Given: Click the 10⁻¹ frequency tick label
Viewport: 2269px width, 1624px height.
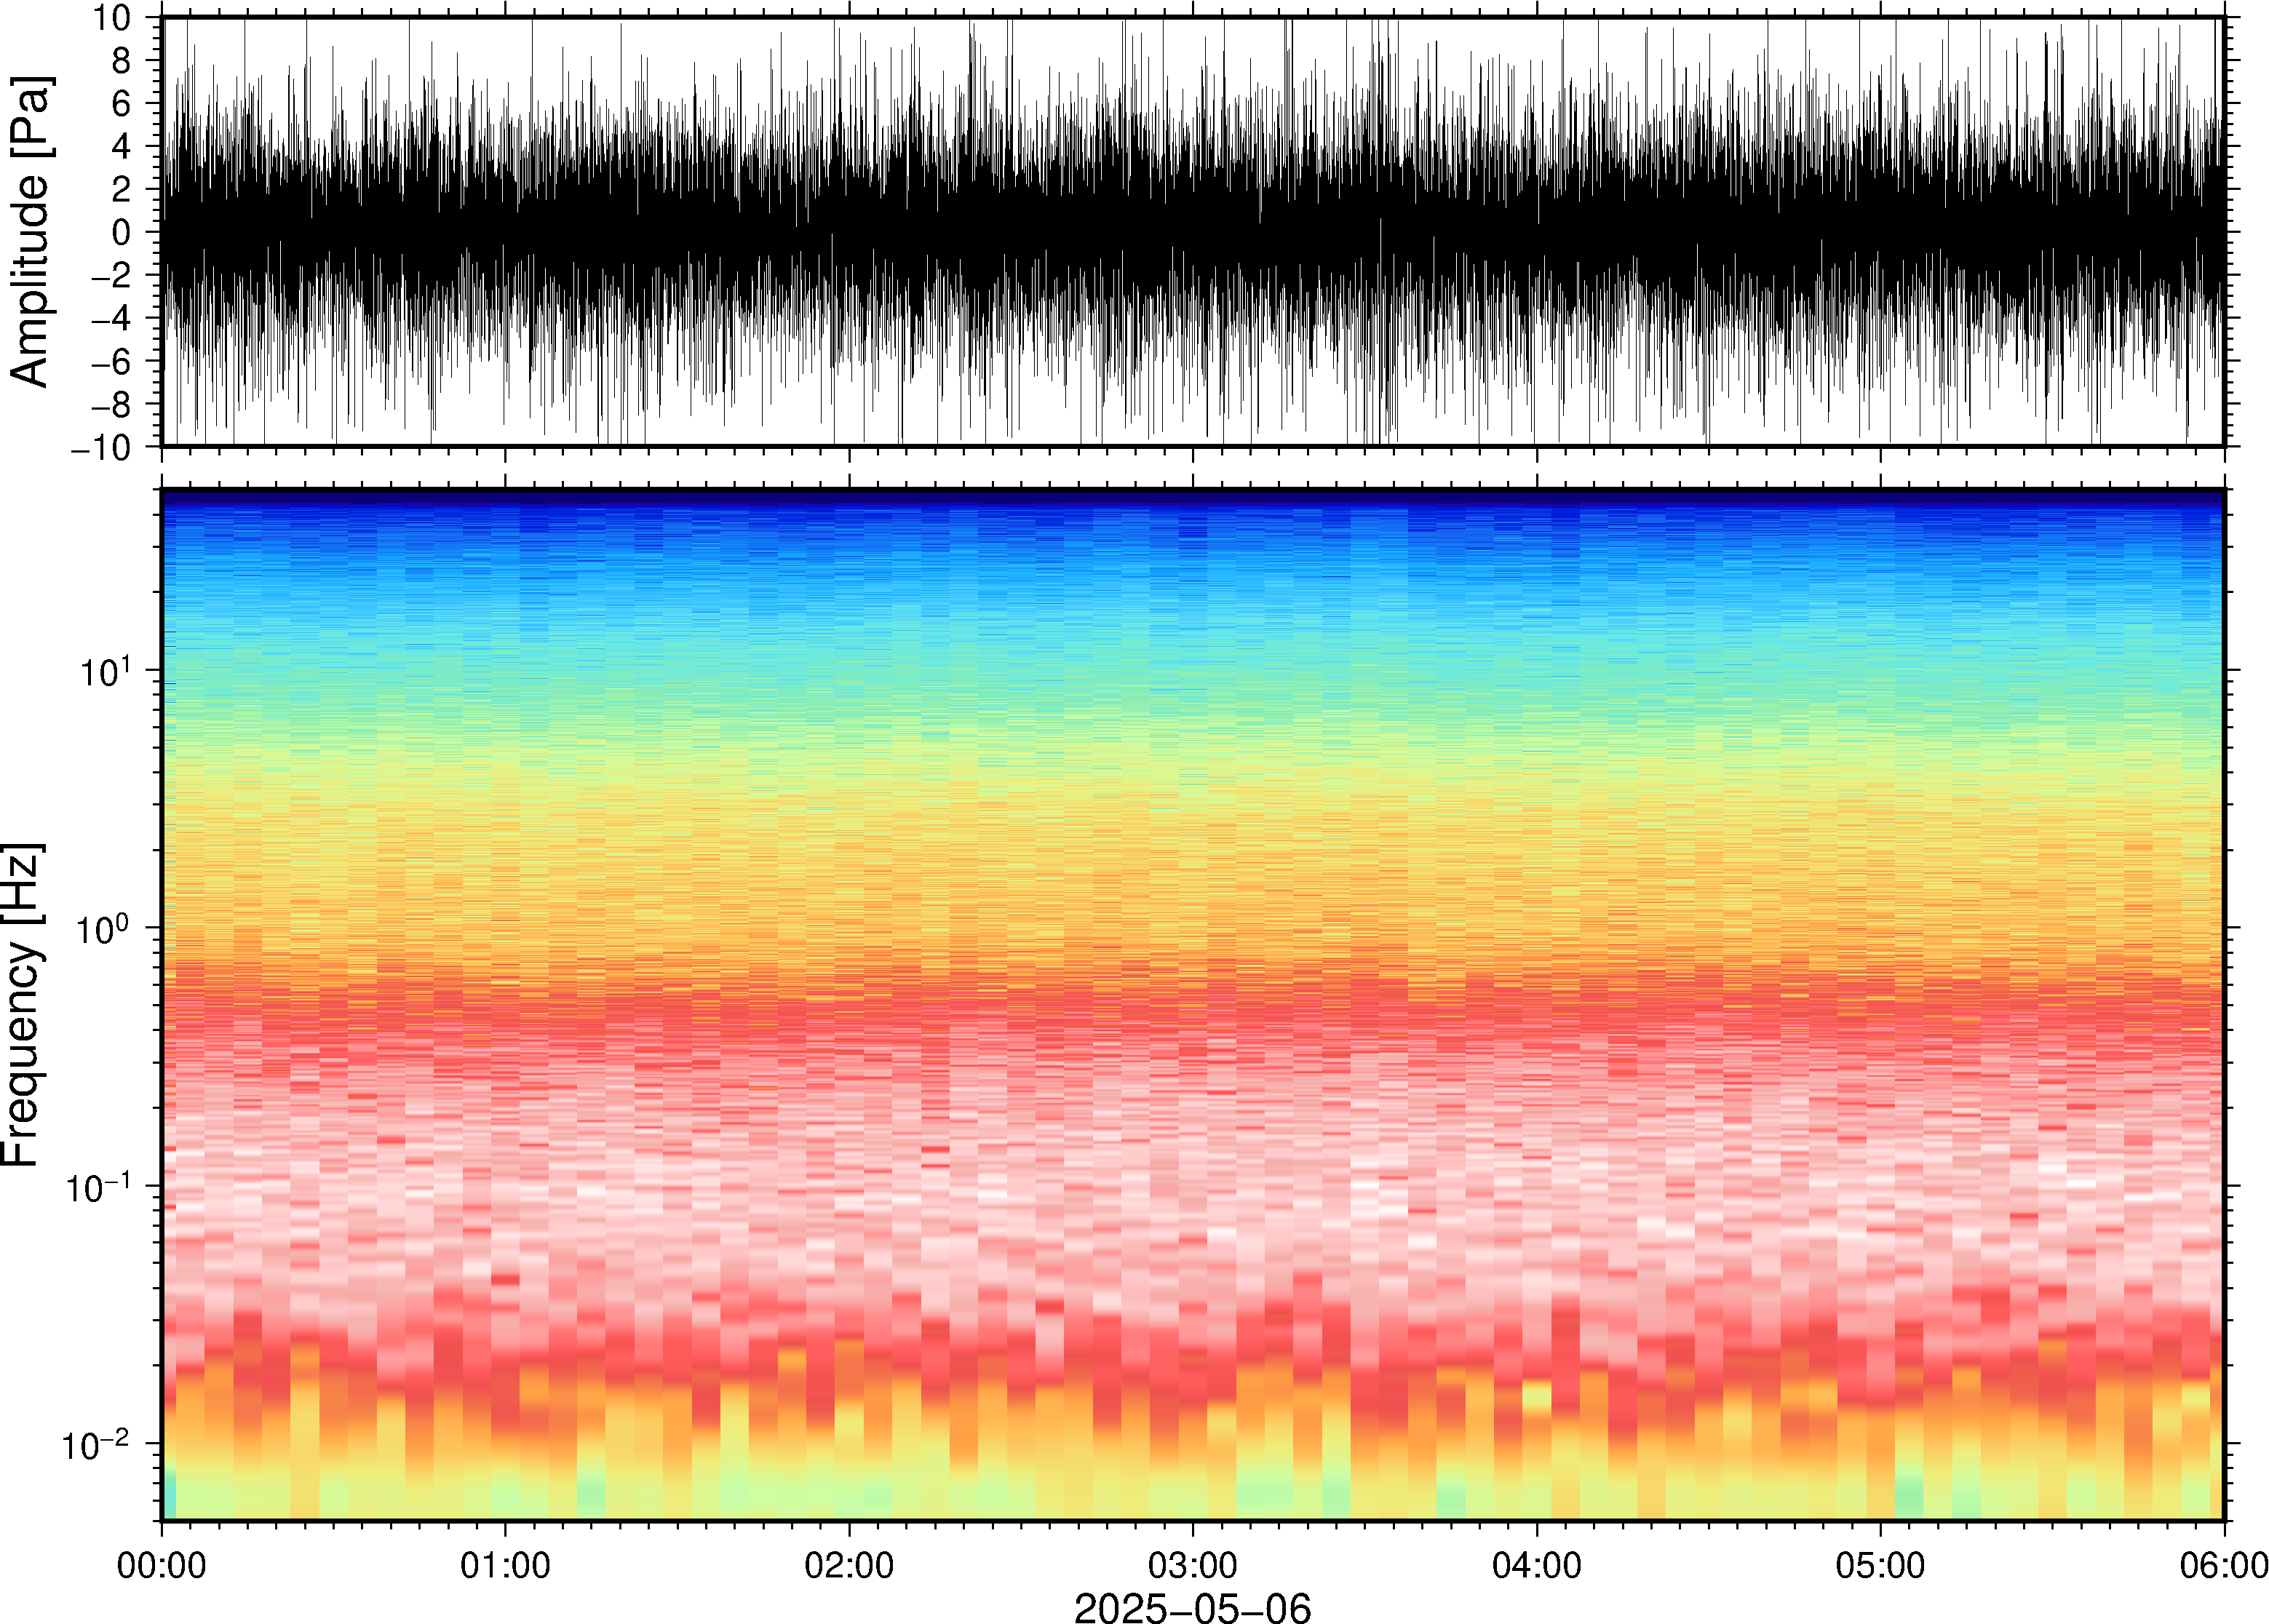Looking at the screenshot, I should pos(98,1186).
